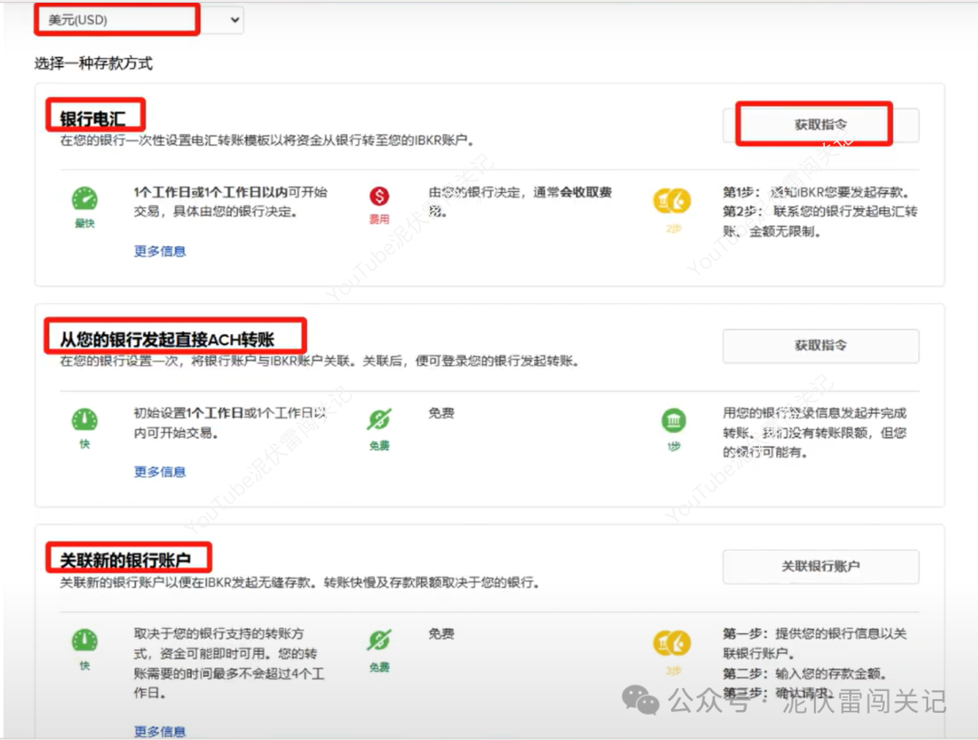Image resolution: width=978 pixels, height=740 pixels.
Task: Click the yellow 2步 steps icon for wire transfer
Action: tap(672, 201)
